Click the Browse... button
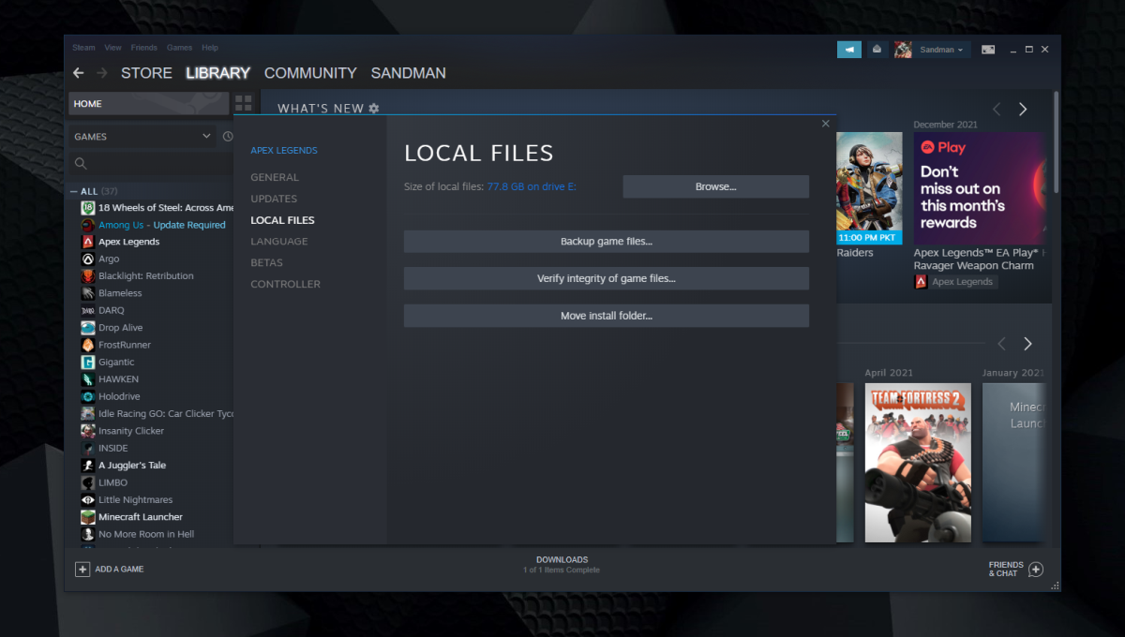Image resolution: width=1125 pixels, height=637 pixels. pyautogui.click(x=715, y=186)
